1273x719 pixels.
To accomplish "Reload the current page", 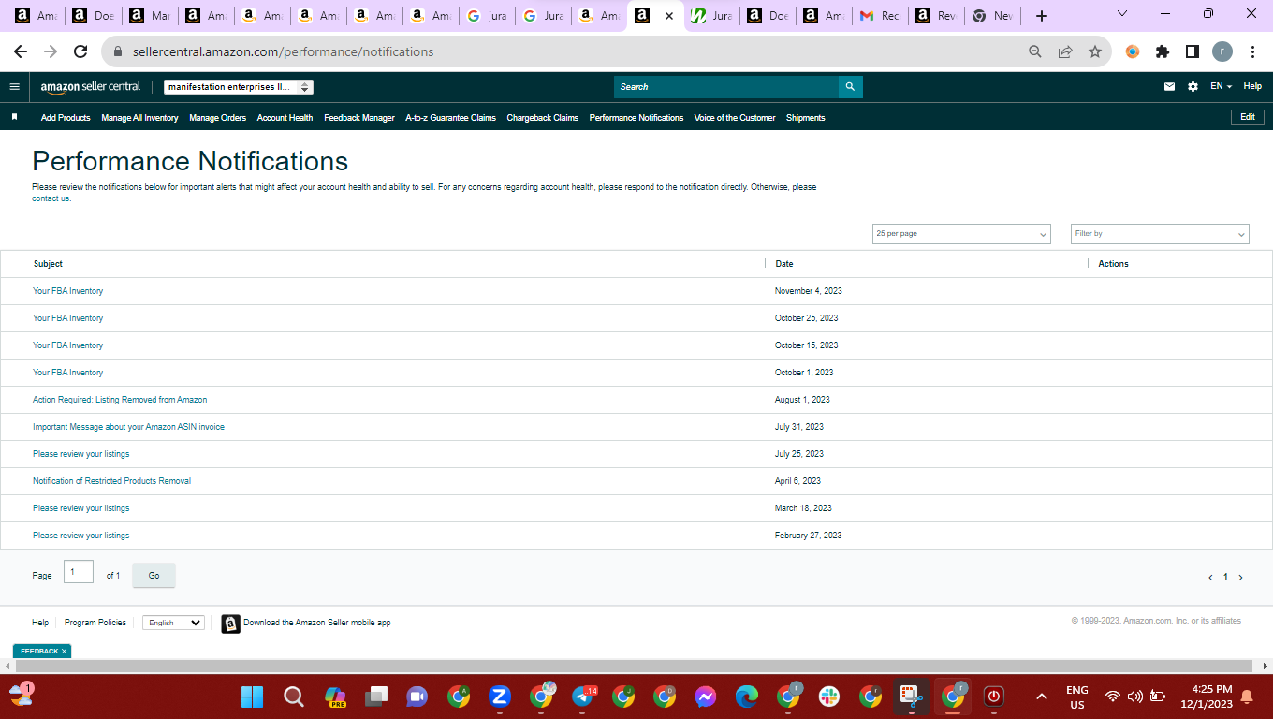I will click(x=80, y=52).
